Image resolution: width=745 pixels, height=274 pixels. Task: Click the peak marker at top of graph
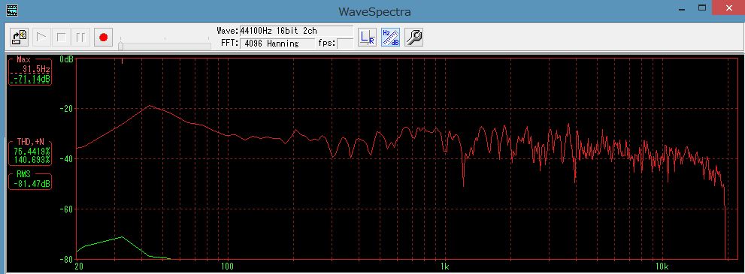pos(122,61)
